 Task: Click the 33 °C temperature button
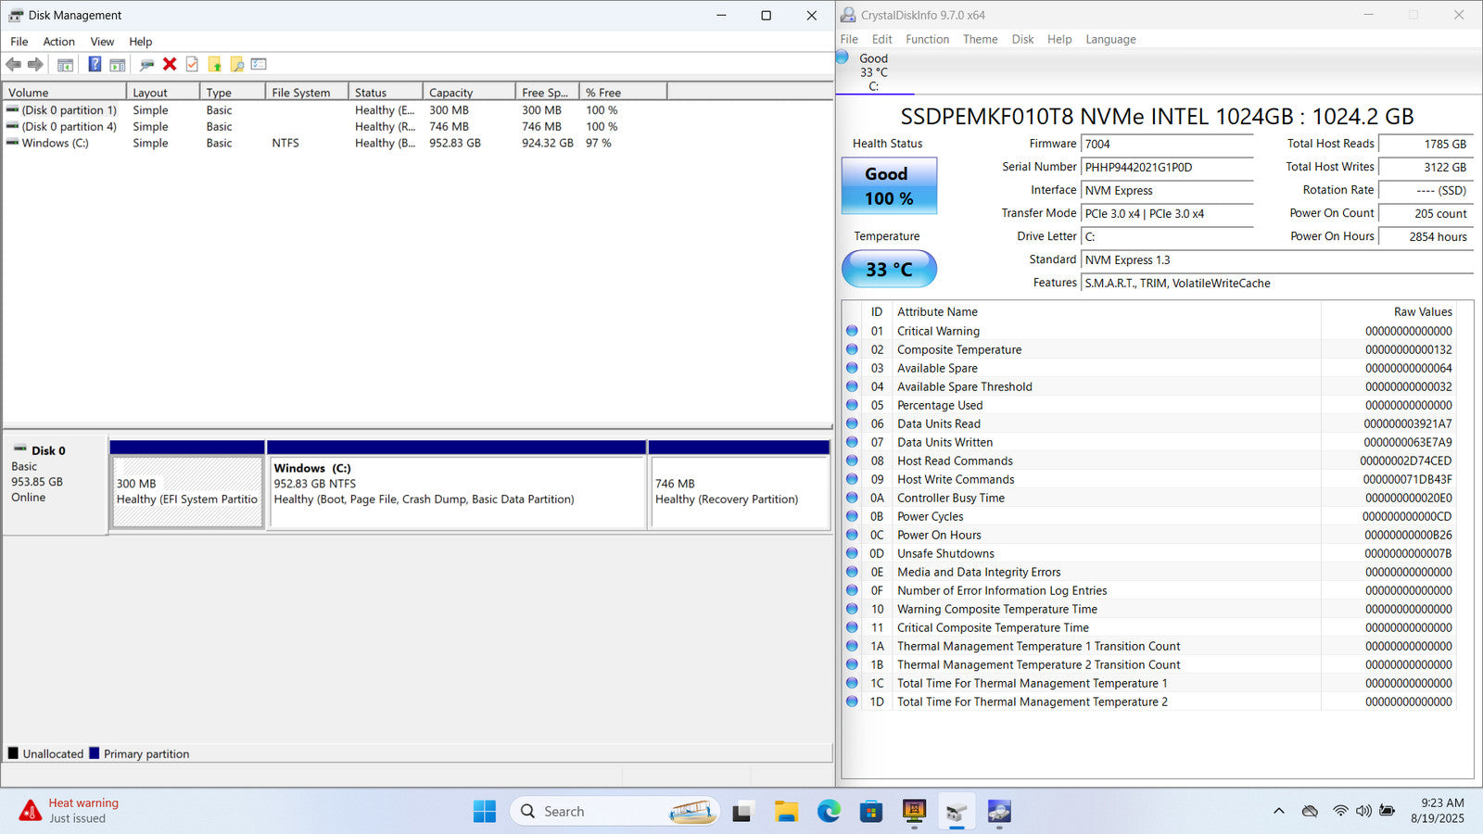[x=889, y=270]
